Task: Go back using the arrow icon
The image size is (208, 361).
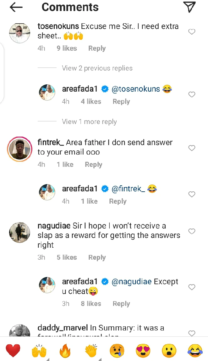Action: [16, 8]
